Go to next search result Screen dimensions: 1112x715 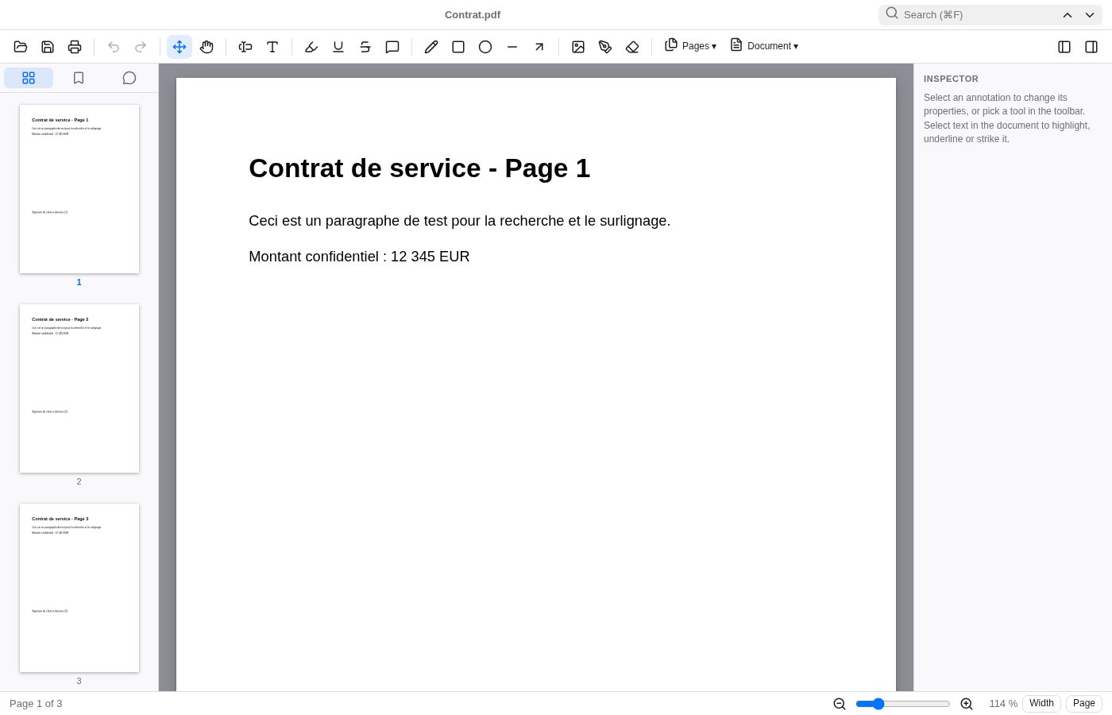pyautogui.click(x=1090, y=15)
